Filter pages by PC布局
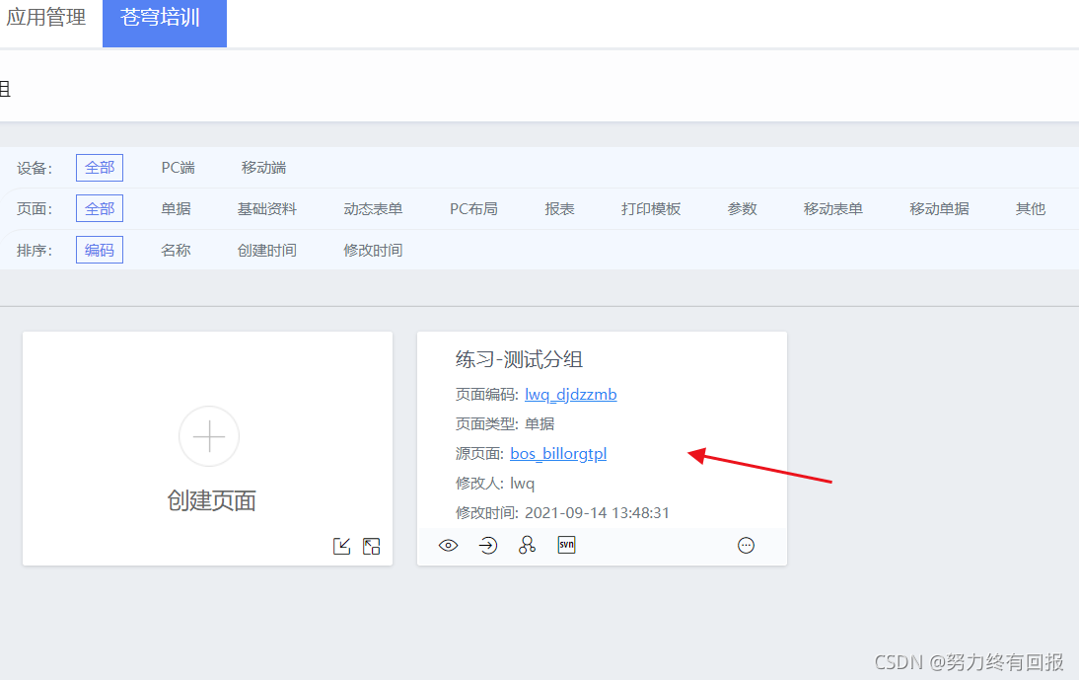The width and height of the screenshot is (1079, 680). coord(473,209)
